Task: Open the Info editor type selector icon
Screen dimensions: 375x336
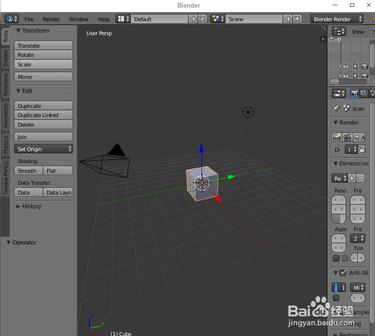Action: 12,19
